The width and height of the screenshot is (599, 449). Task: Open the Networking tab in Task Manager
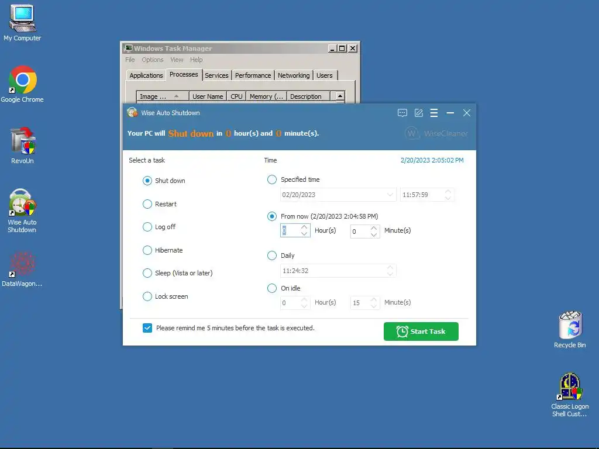(294, 75)
